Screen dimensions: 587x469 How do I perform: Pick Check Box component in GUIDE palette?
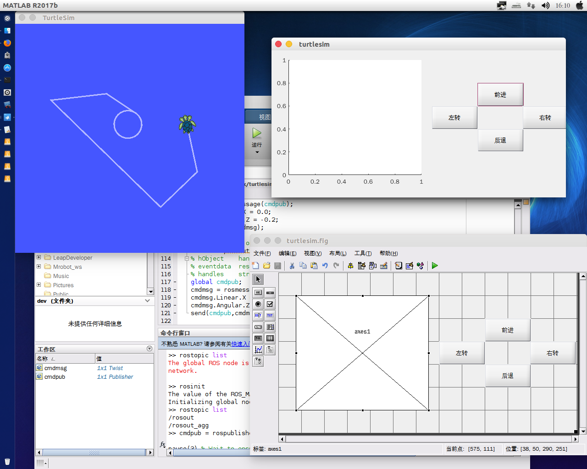[270, 304]
